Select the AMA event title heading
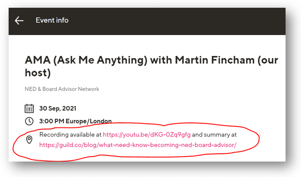Screen dimensions: 301x177 coord(151,66)
